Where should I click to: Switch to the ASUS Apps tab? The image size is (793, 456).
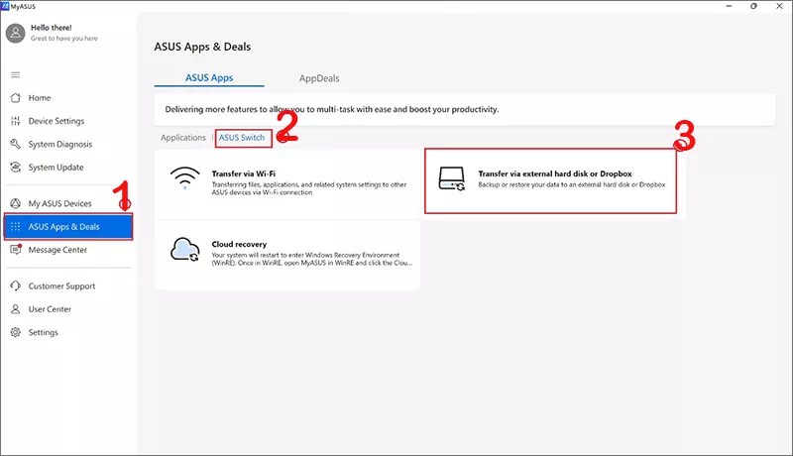[x=209, y=78]
